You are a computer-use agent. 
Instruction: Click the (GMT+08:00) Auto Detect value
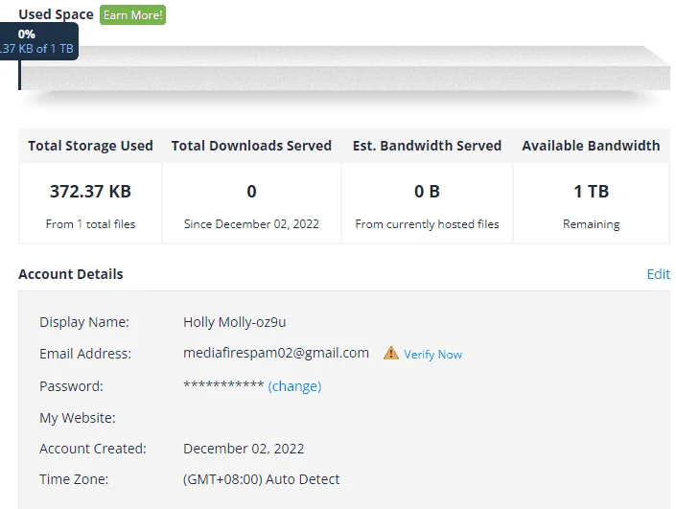[261, 479]
